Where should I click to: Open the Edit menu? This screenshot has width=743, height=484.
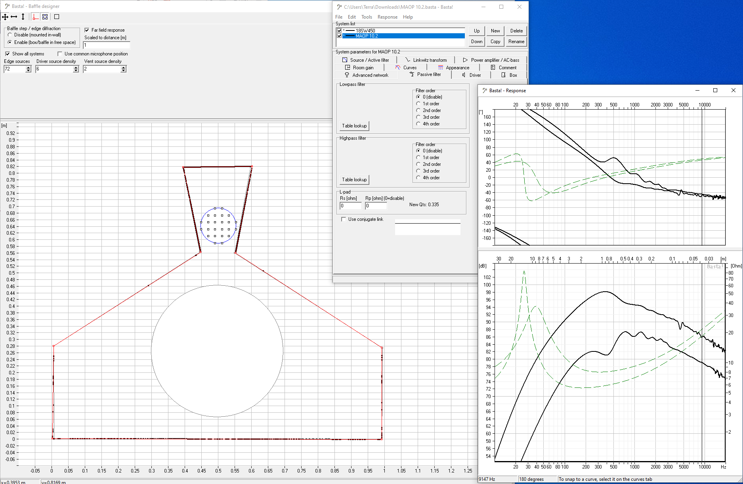(x=352, y=17)
